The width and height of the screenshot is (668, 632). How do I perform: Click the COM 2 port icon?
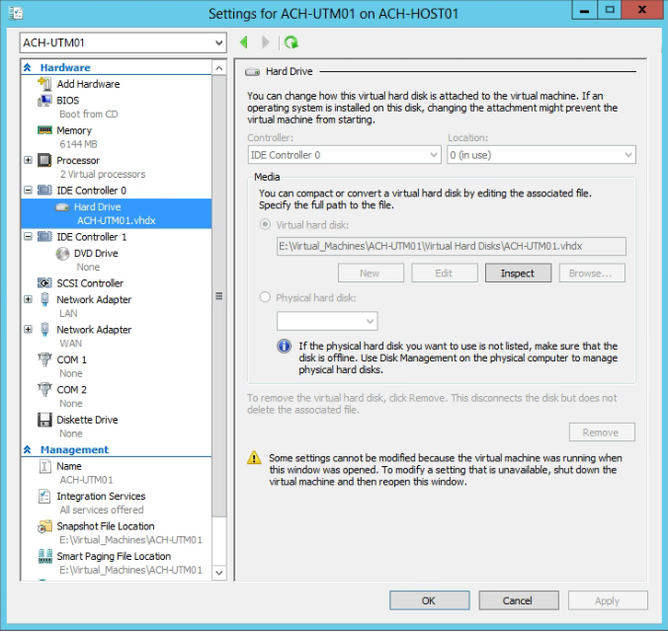[44, 389]
